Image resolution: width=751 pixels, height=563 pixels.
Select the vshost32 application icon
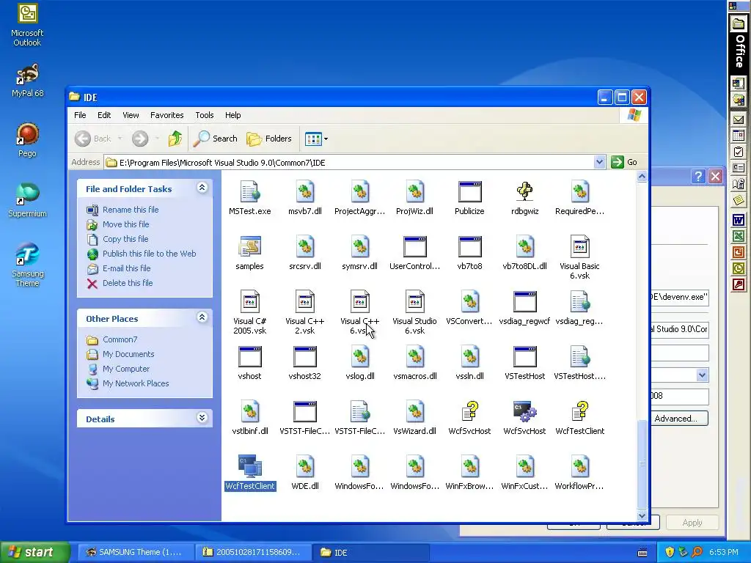(304, 357)
